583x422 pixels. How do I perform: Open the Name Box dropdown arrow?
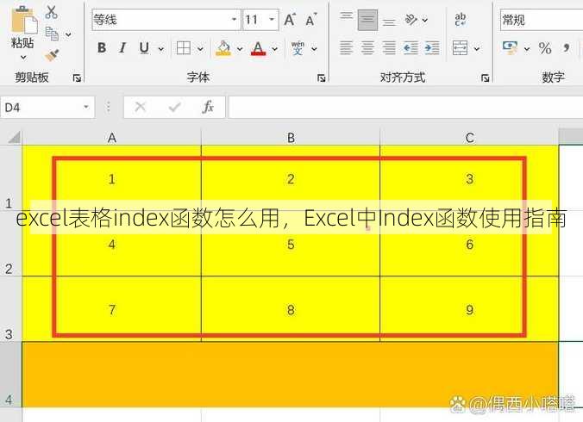pos(86,108)
